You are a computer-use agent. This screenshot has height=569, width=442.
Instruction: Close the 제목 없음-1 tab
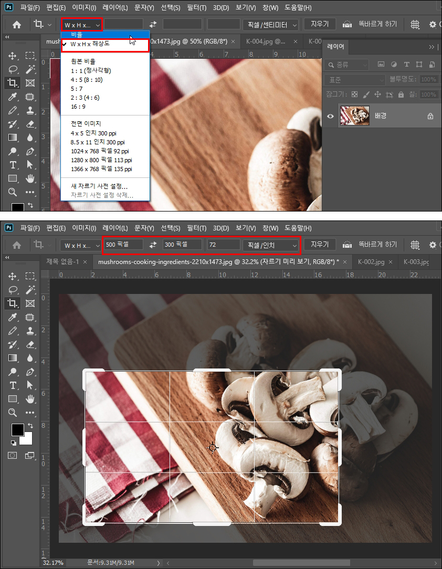[85, 262]
